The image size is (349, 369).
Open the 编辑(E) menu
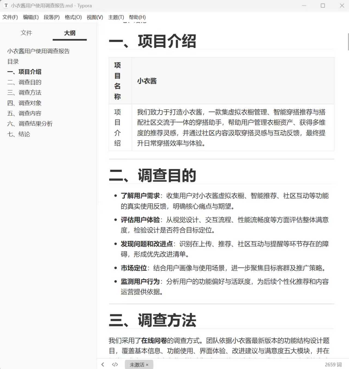(x=31, y=17)
